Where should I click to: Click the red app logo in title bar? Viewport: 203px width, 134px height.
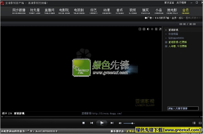click(2, 3)
